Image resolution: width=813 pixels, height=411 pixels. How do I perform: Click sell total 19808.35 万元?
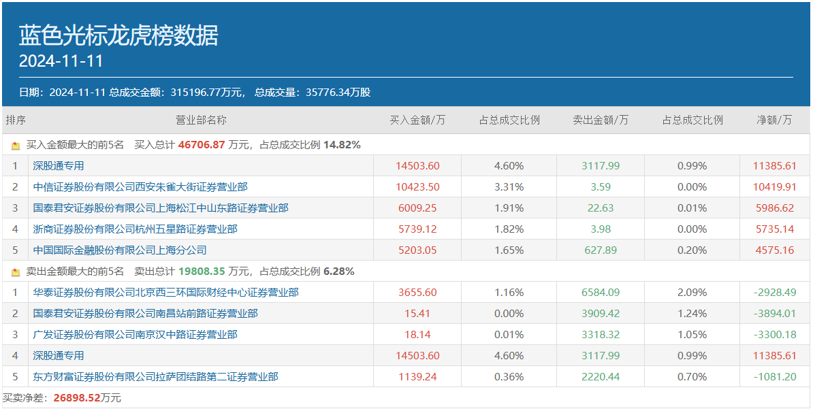click(214, 271)
